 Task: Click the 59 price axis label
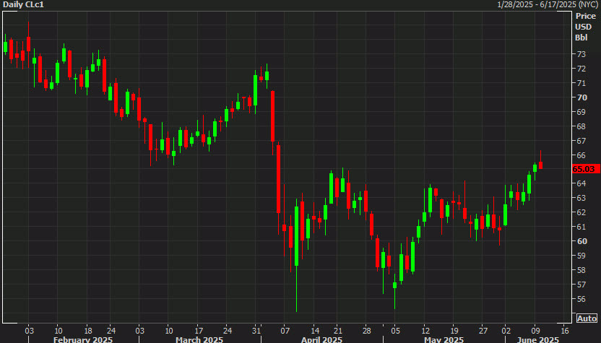pos(581,255)
